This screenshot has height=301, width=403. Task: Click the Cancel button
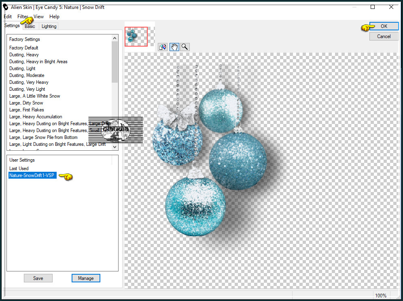point(384,36)
